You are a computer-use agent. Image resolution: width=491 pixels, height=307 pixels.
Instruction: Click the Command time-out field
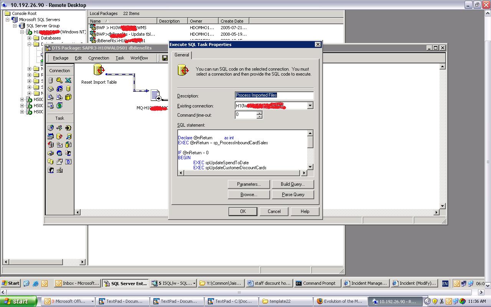coord(246,115)
